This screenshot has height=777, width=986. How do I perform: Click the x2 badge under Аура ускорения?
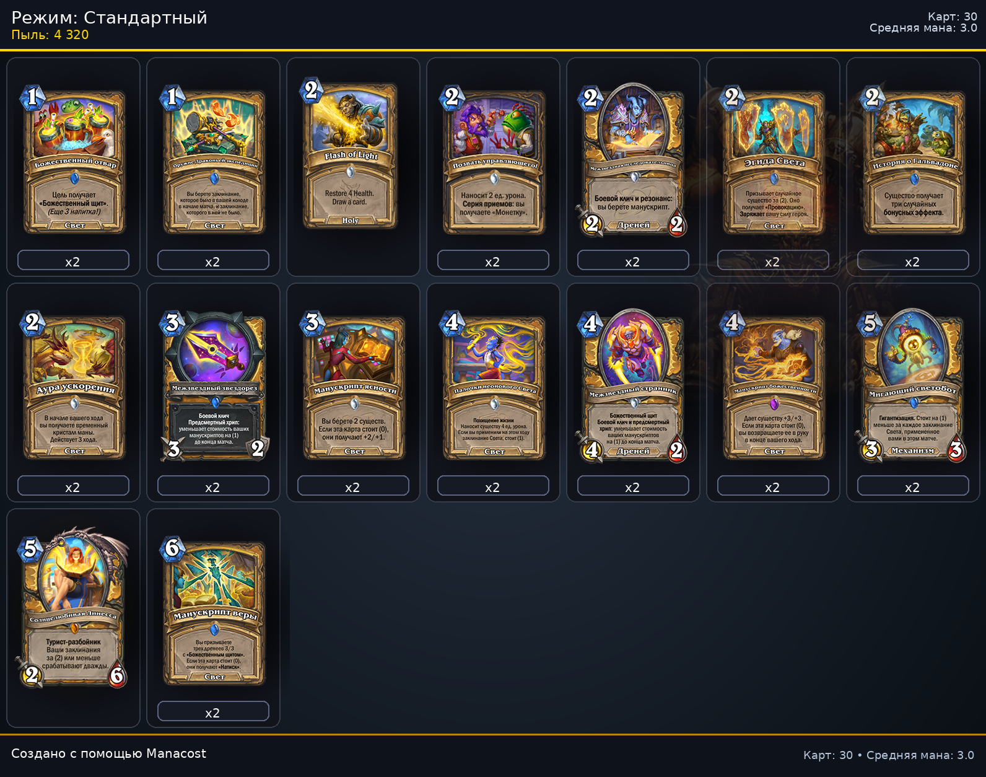pyautogui.click(x=73, y=486)
